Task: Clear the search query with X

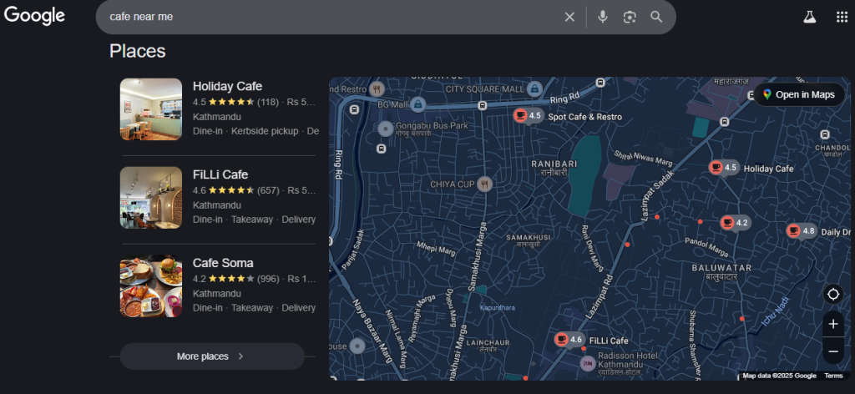Action: [x=569, y=17]
